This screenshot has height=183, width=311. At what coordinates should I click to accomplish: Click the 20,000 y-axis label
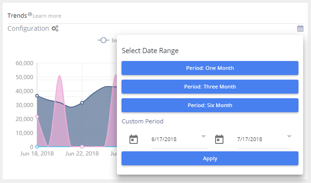[x=24, y=119]
